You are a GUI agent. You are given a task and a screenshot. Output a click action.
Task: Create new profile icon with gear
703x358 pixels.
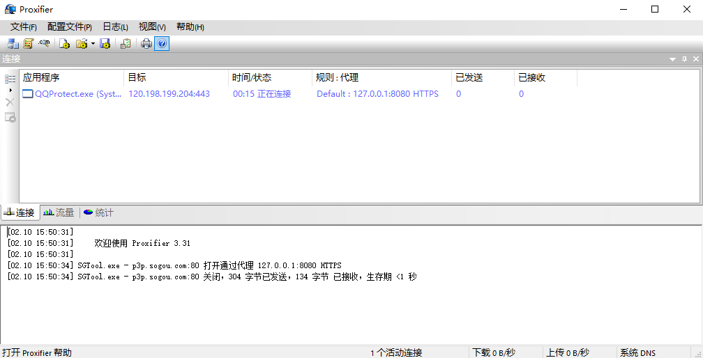pyautogui.click(x=65, y=43)
